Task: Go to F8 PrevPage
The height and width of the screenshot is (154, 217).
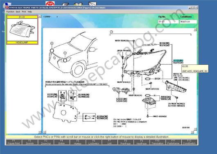Action: point(125,142)
